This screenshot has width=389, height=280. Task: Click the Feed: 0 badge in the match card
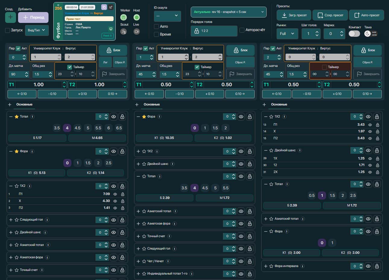pyautogui.click(x=108, y=36)
